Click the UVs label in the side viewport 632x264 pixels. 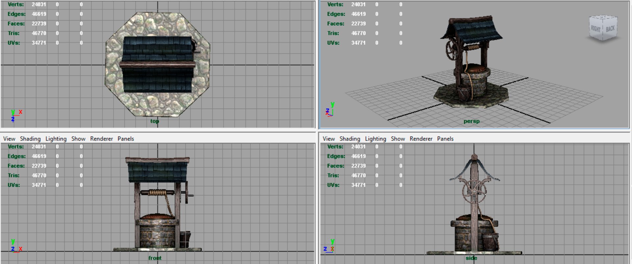[x=333, y=185]
